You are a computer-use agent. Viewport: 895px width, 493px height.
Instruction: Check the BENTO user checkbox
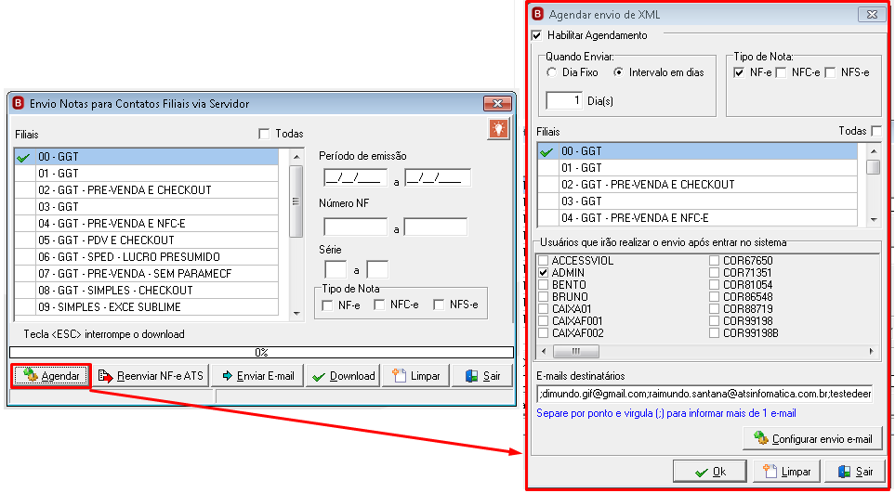(544, 284)
